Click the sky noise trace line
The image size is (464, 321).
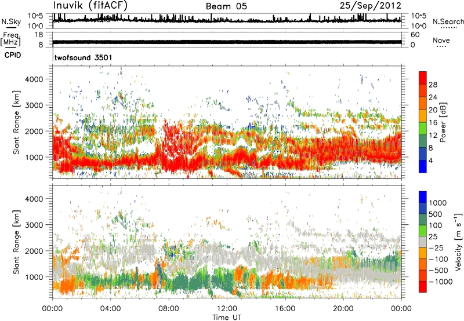point(227,20)
